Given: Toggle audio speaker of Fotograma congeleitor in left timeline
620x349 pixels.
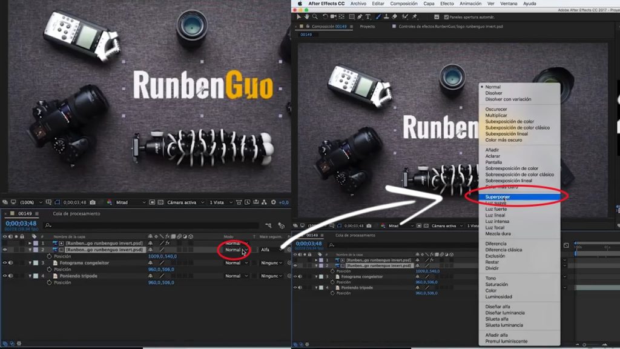Looking at the screenshot, I should (11, 263).
